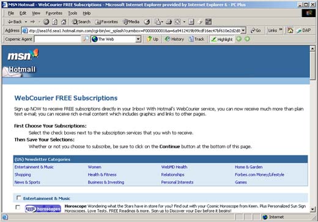Viewport: 318px width, 222px height.
Task: Click the Refresh page icon
Action: coord(54,22)
